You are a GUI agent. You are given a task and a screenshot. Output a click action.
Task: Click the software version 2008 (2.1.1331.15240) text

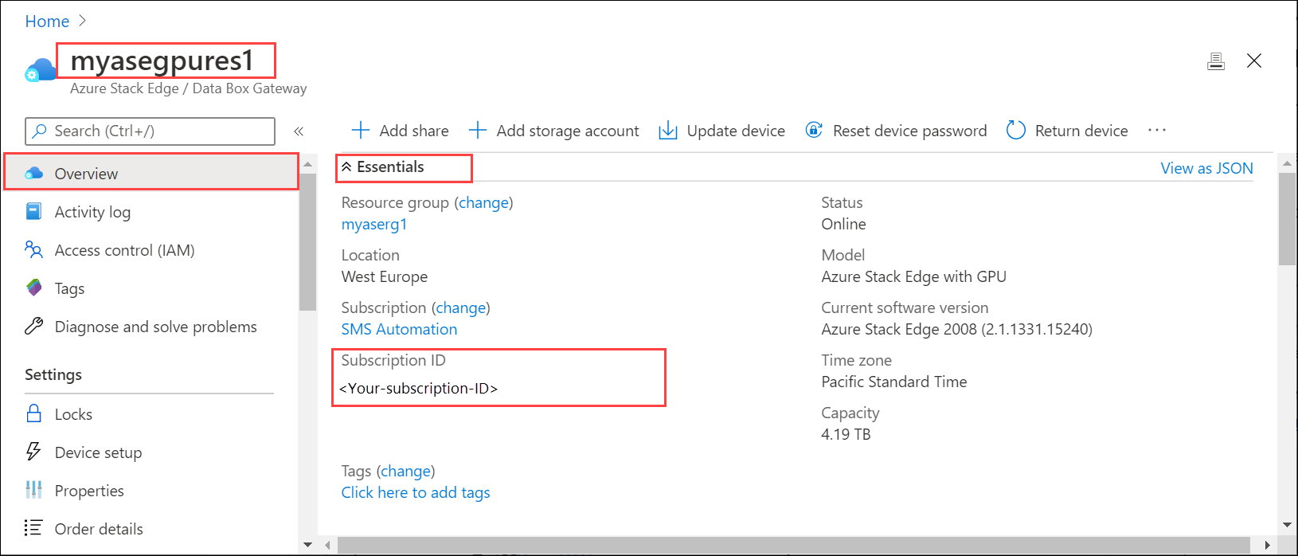click(x=956, y=329)
